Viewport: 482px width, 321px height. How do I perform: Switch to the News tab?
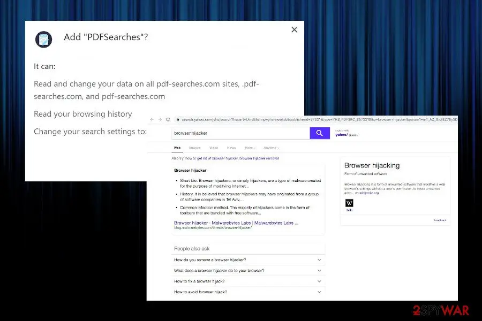(x=231, y=148)
